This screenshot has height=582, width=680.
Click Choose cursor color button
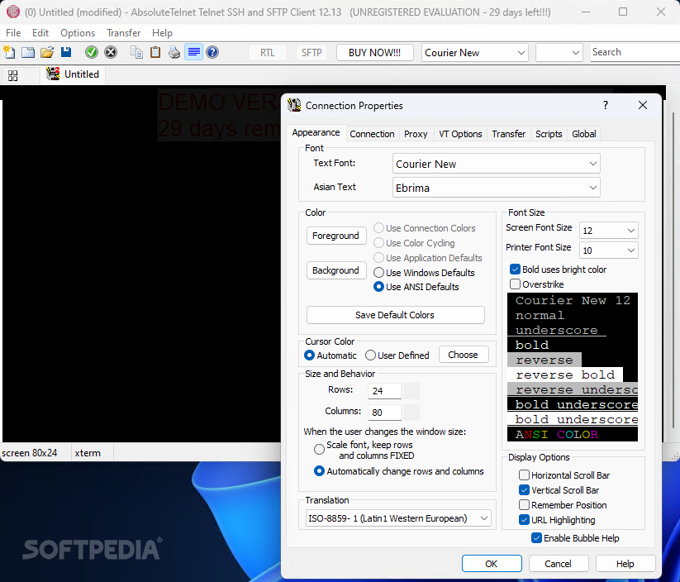[x=464, y=355]
